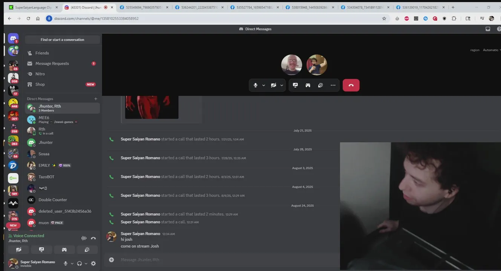The height and width of the screenshot is (271, 501).
Task: Open User Settings gear
Action: 93,263
